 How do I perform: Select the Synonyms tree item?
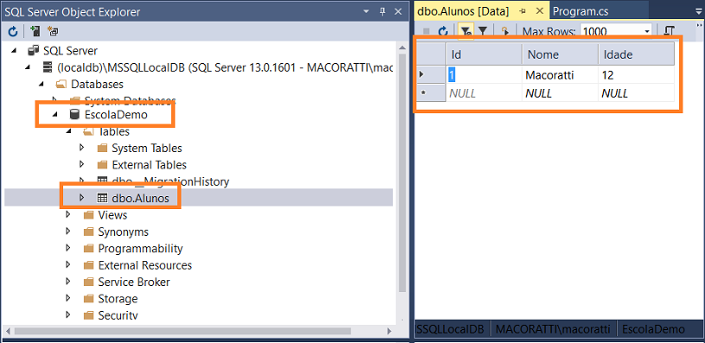tap(123, 232)
